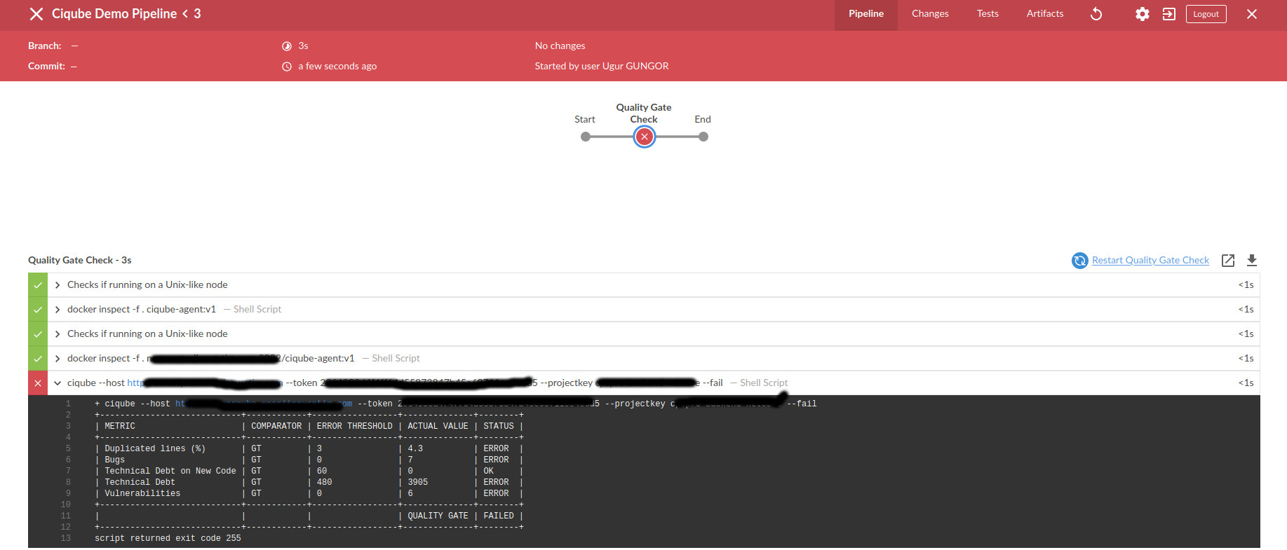Click the Started by user Ugur GUNGOR text
The height and width of the screenshot is (550, 1287).
tap(602, 66)
